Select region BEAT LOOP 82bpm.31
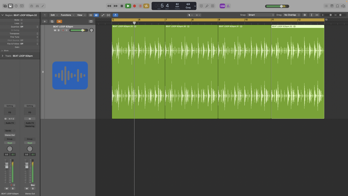The height and width of the screenshot is (196, 348). coord(244,72)
